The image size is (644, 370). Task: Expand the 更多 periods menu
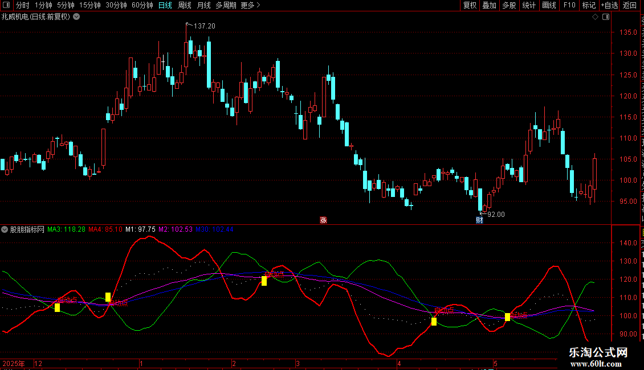pos(250,5)
